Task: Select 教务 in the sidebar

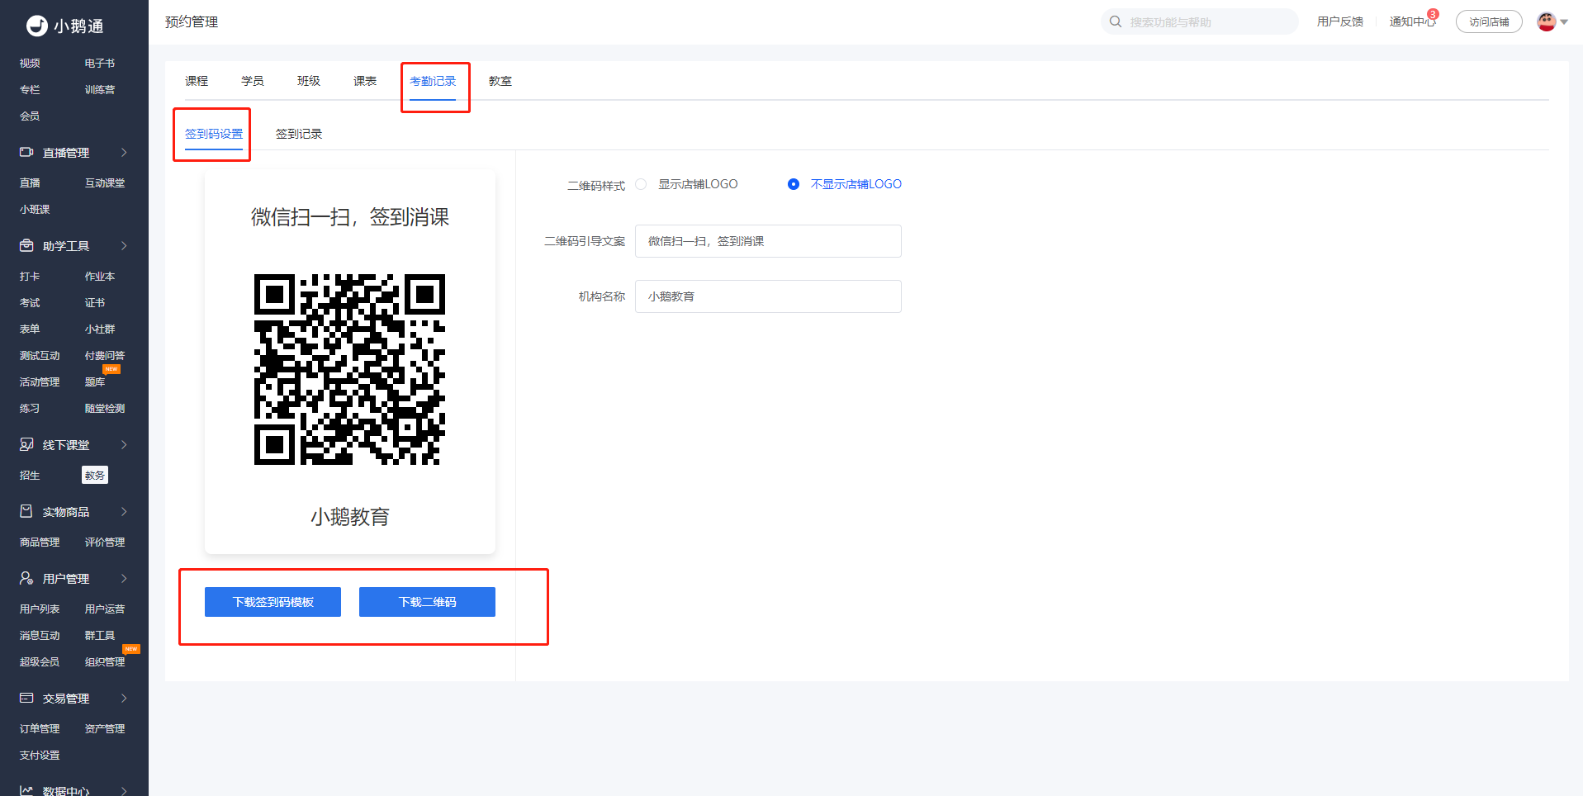Action: (95, 476)
